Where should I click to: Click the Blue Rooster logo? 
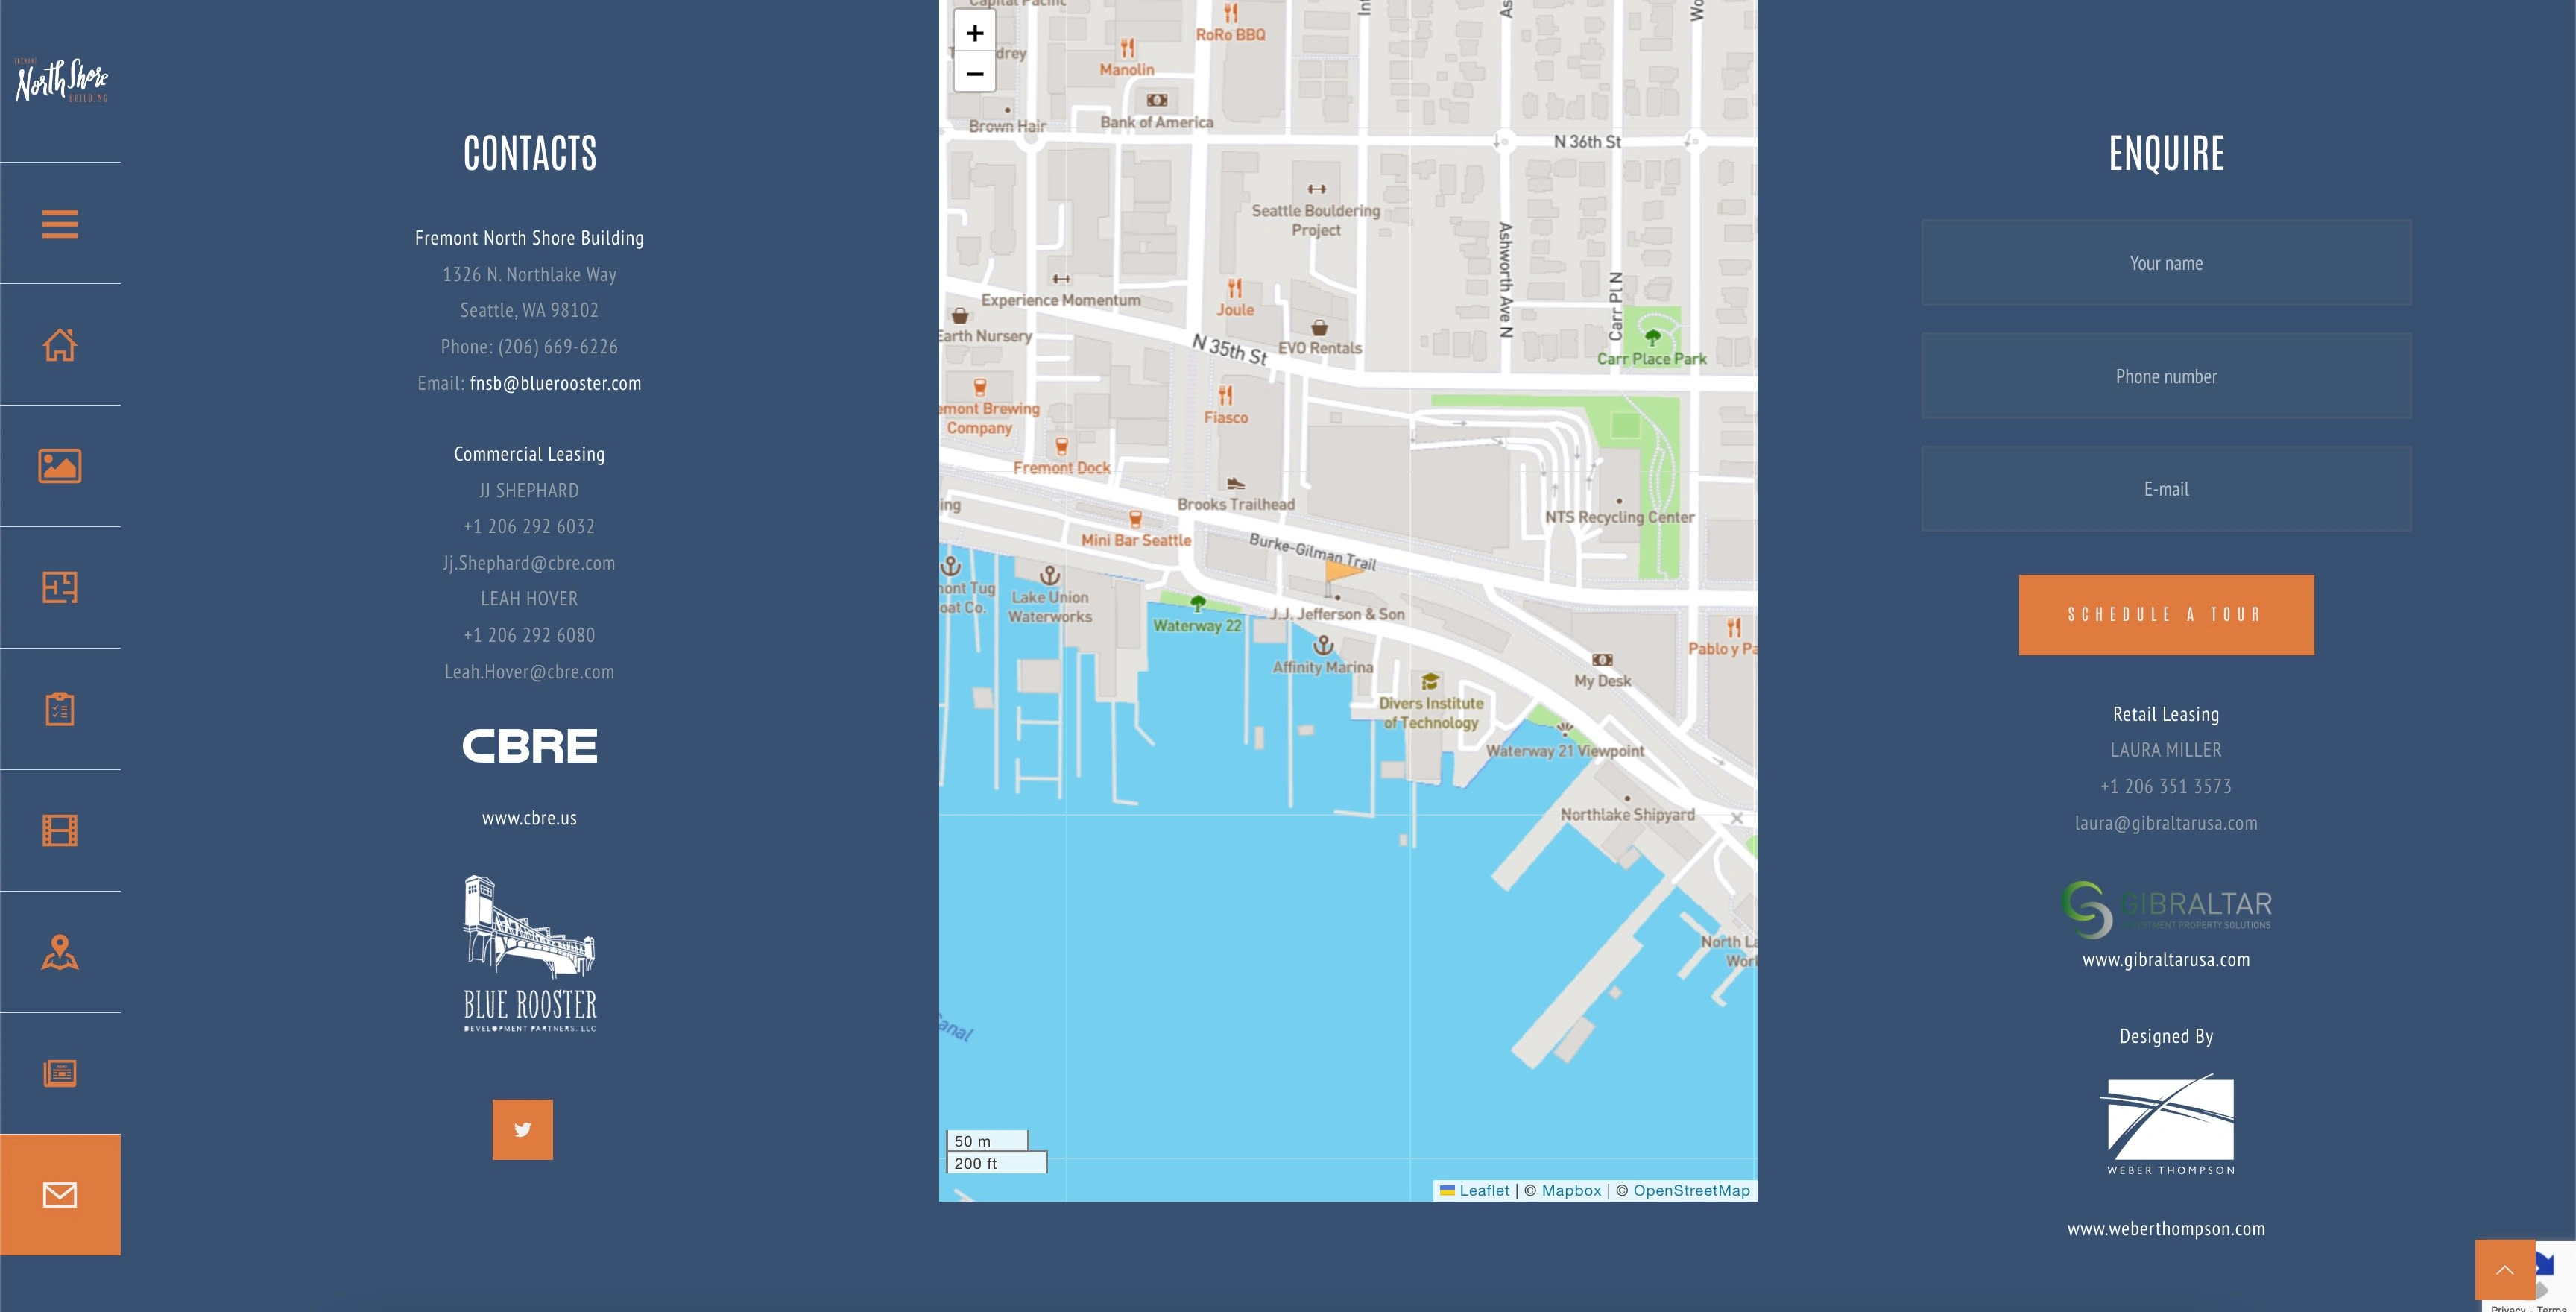[528, 949]
